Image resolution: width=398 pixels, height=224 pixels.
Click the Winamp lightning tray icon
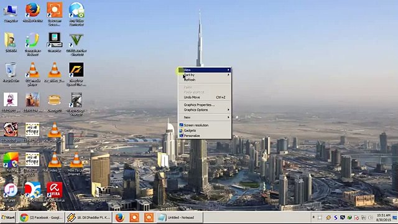(x=328, y=217)
